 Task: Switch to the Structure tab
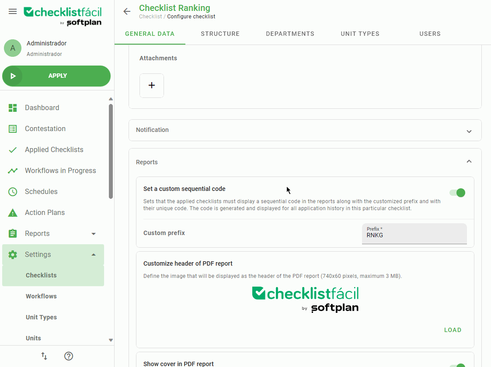[220, 34]
